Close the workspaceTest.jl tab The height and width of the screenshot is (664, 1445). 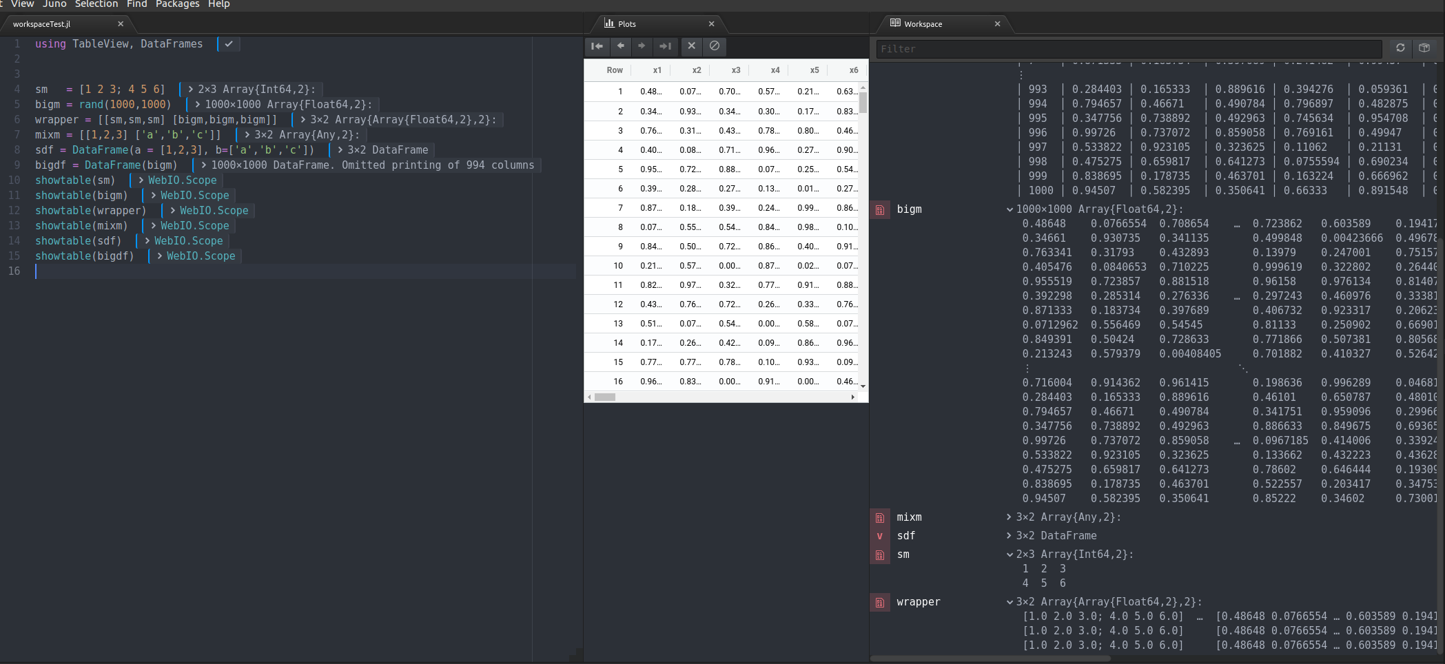click(x=121, y=24)
